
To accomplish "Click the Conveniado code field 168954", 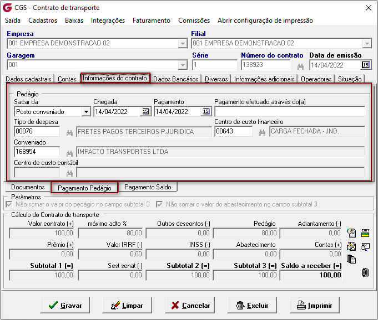I will 37,152.
